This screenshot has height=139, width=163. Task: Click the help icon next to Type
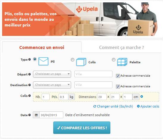(x=29, y=59)
